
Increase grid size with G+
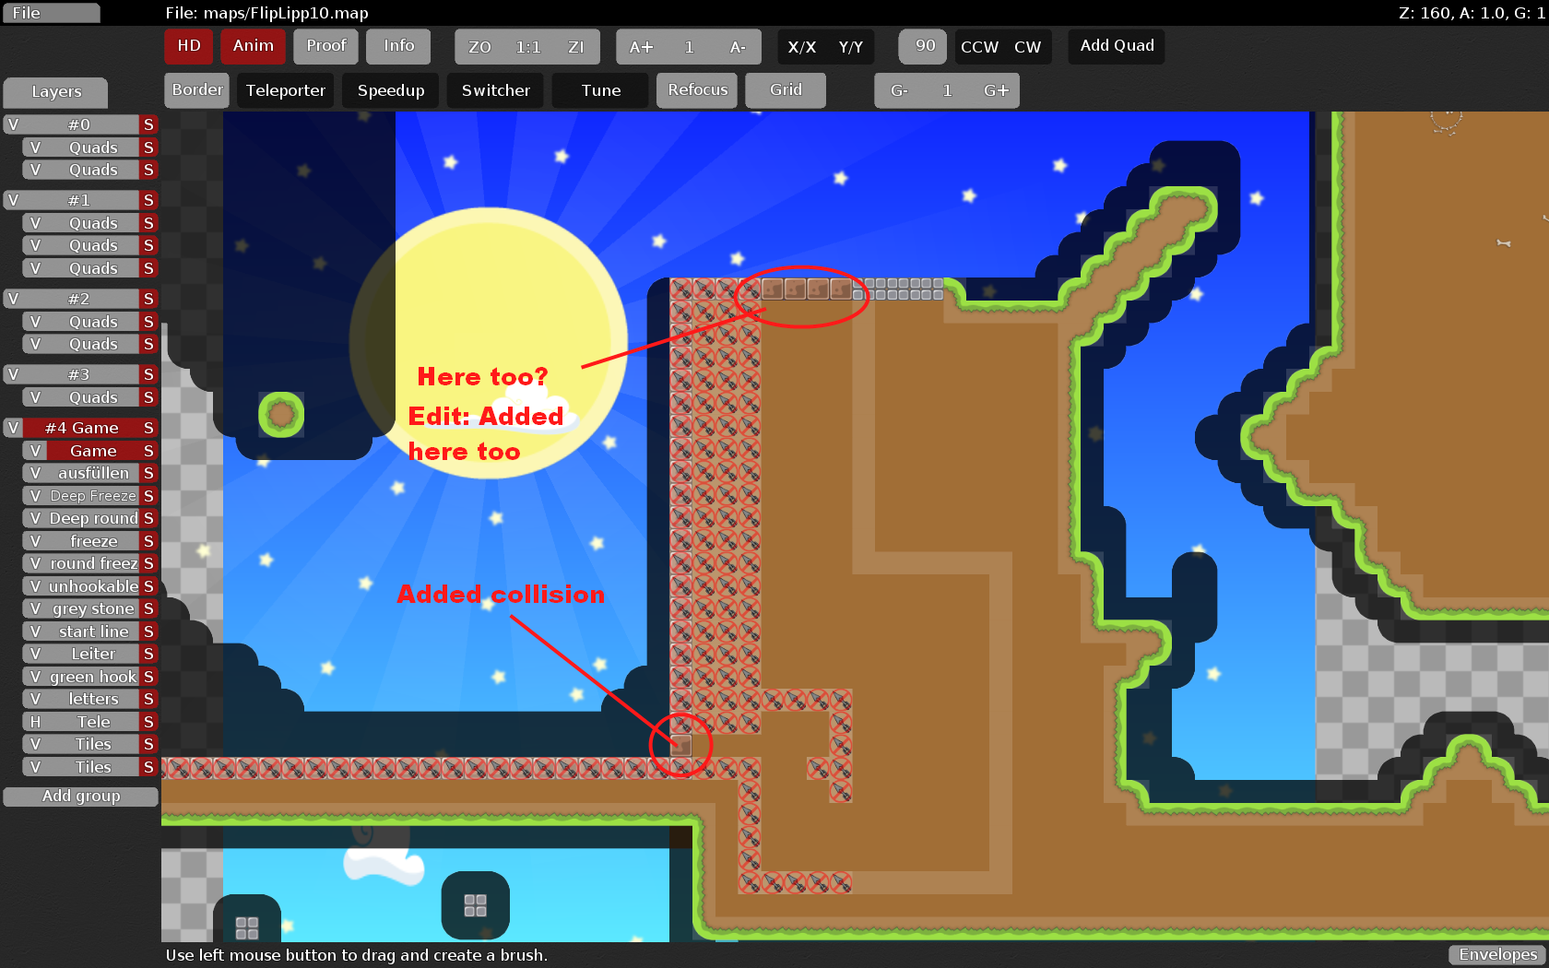(996, 90)
